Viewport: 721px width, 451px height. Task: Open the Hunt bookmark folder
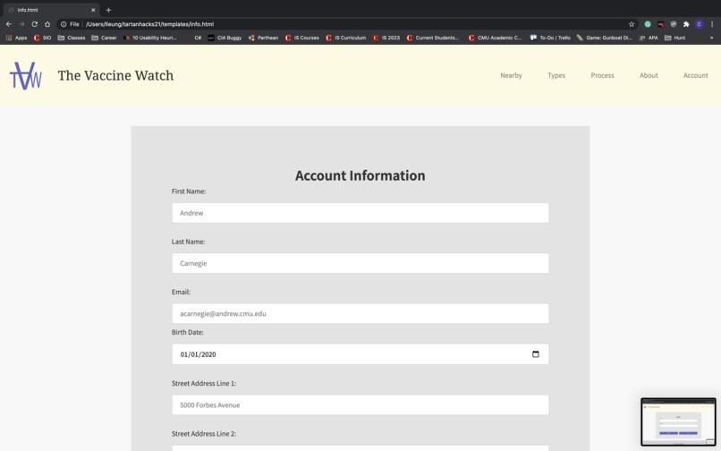click(675, 38)
